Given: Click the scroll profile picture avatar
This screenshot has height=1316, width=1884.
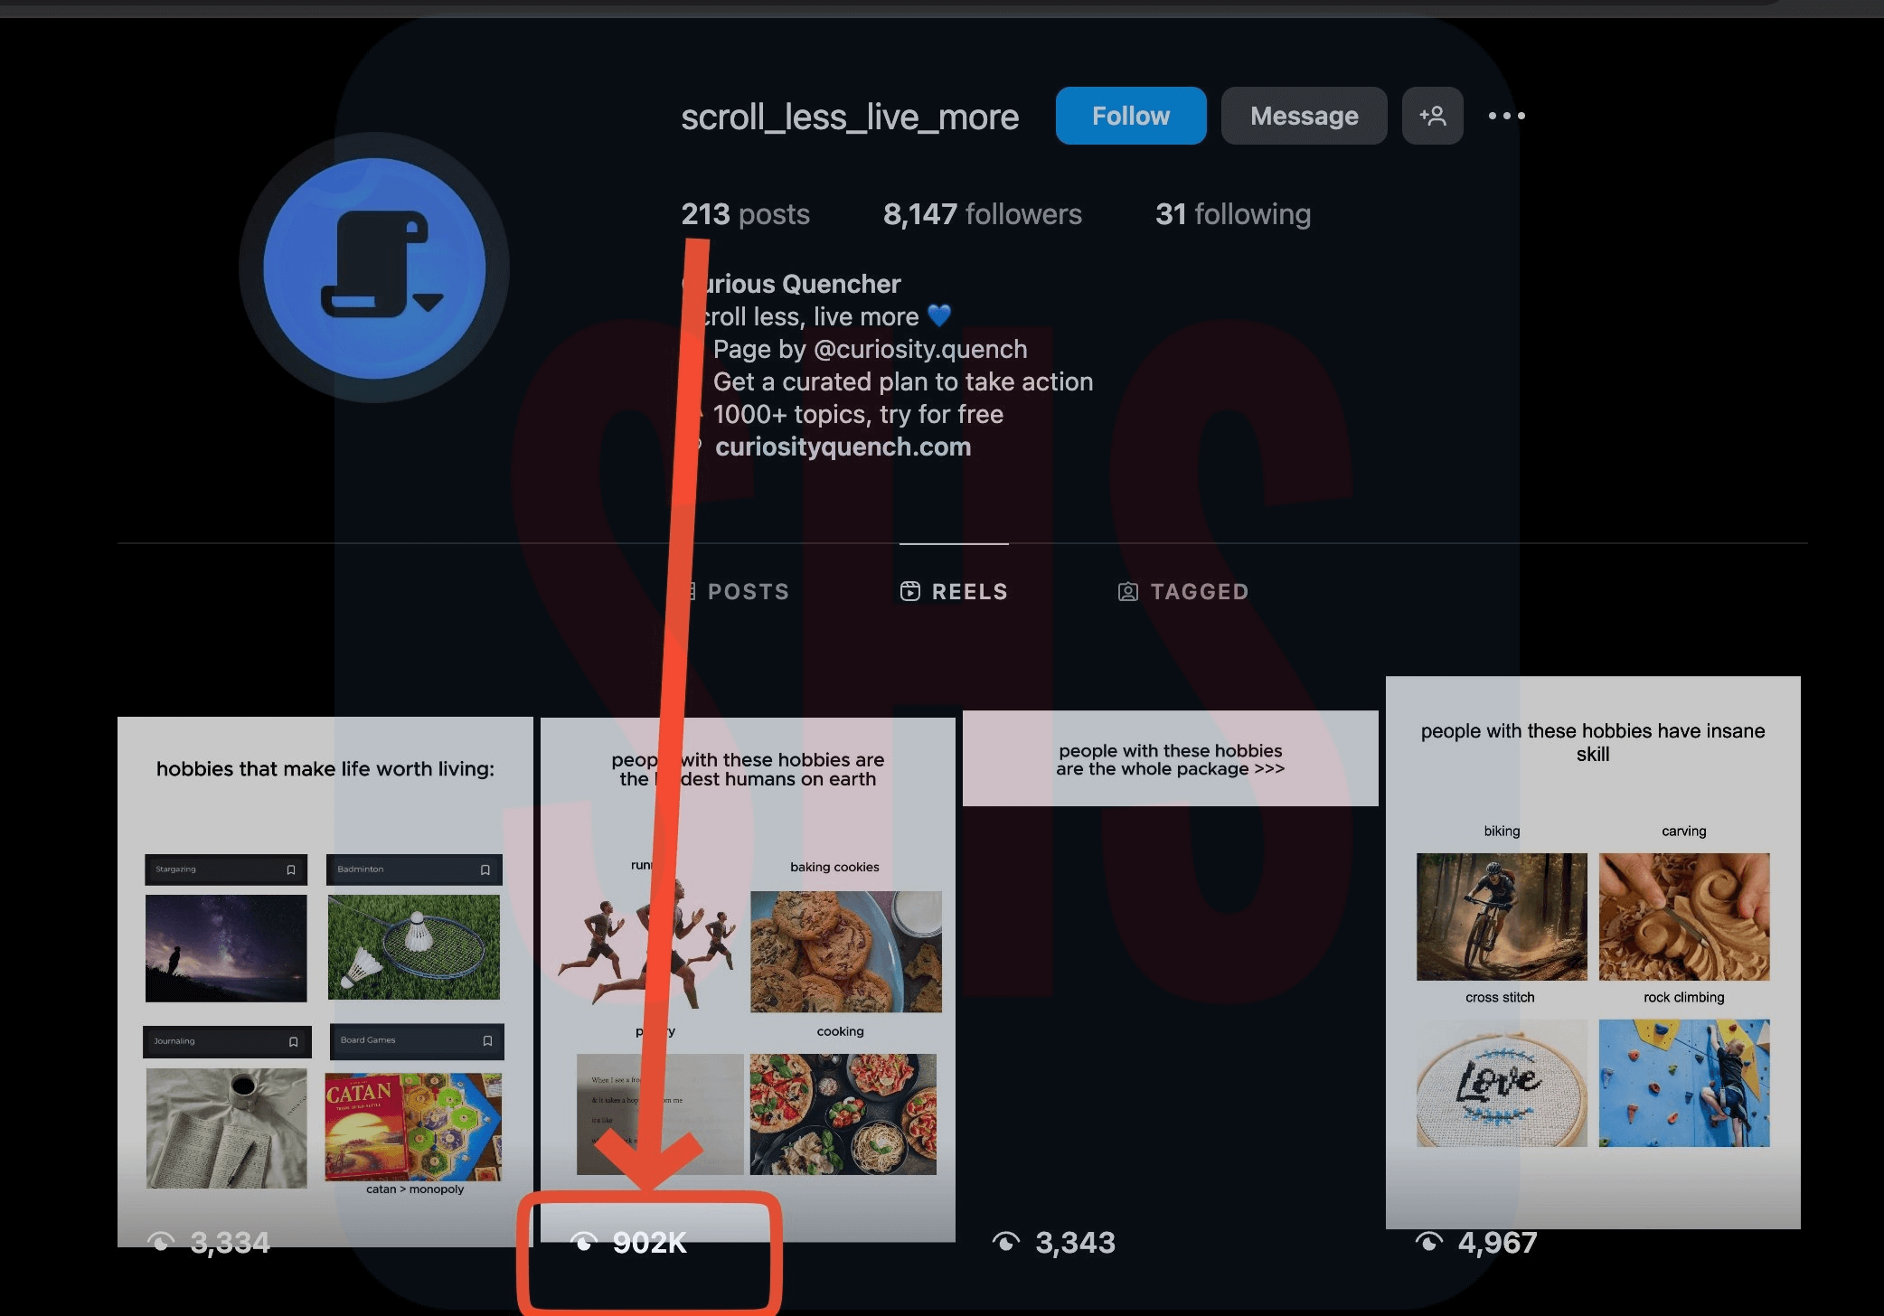Looking at the screenshot, I should coord(374,268).
